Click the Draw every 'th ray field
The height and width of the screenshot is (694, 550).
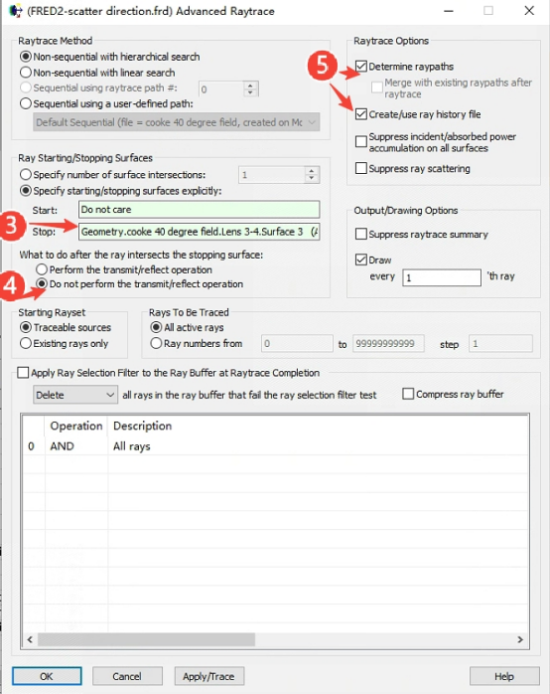[x=442, y=277]
